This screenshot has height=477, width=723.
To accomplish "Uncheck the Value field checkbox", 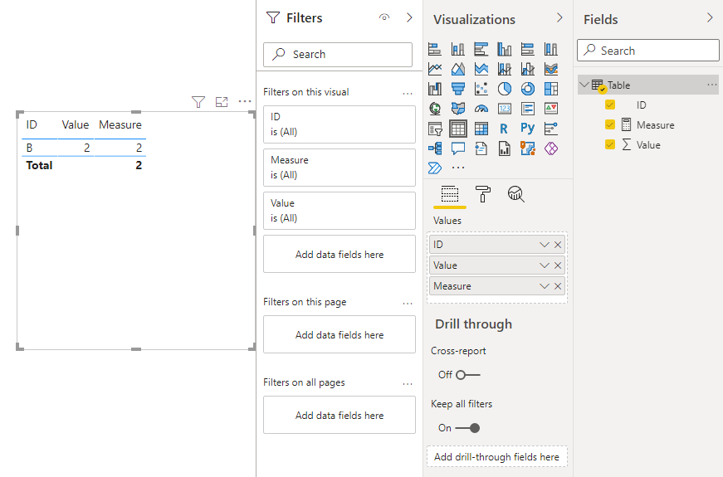I will [610, 144].
